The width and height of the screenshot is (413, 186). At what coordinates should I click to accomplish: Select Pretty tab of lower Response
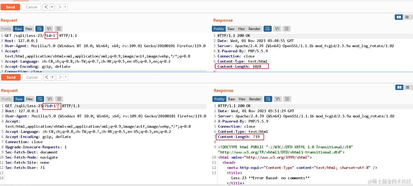(219, 99)
